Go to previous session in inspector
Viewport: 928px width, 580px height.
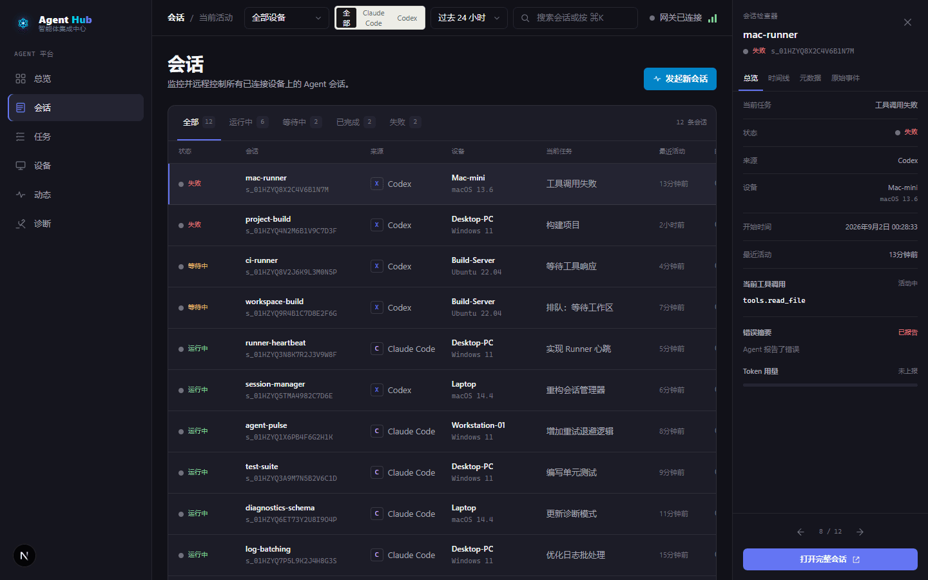800,532
